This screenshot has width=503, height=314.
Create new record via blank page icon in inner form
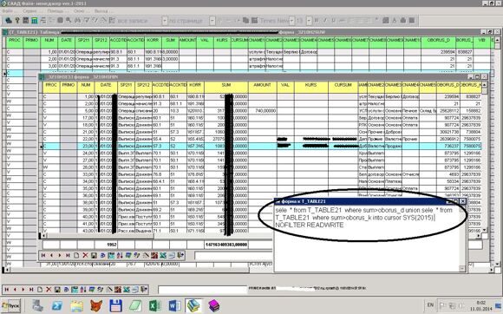[x=76, y=255]
